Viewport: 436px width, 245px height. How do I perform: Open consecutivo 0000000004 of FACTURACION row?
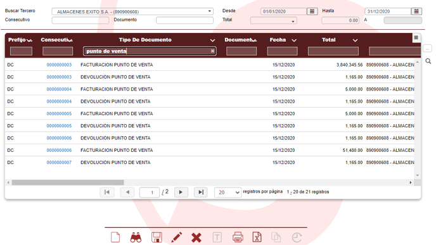59,89
